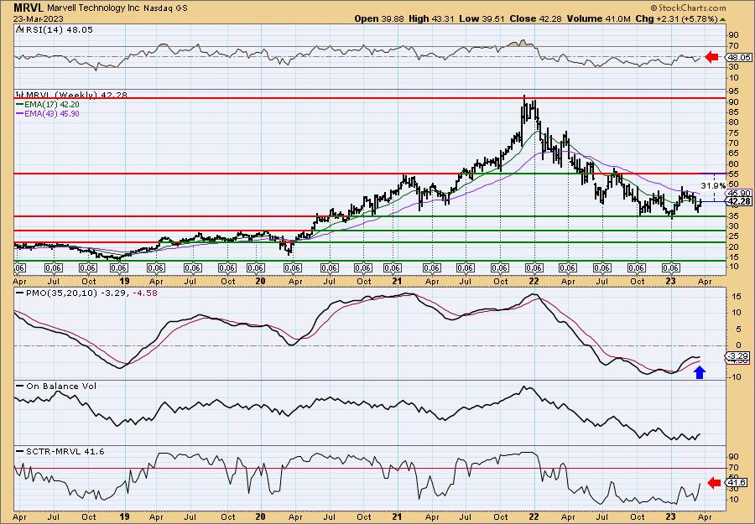Click the High 43.31 value
Image resolution: width=755 pixels, height=524 pixels.
click(x=431, y=18)
